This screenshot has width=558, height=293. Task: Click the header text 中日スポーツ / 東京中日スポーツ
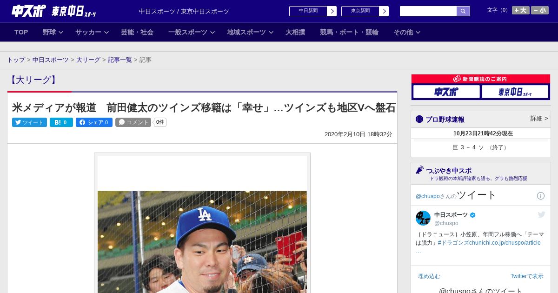[x=184, y=11]
